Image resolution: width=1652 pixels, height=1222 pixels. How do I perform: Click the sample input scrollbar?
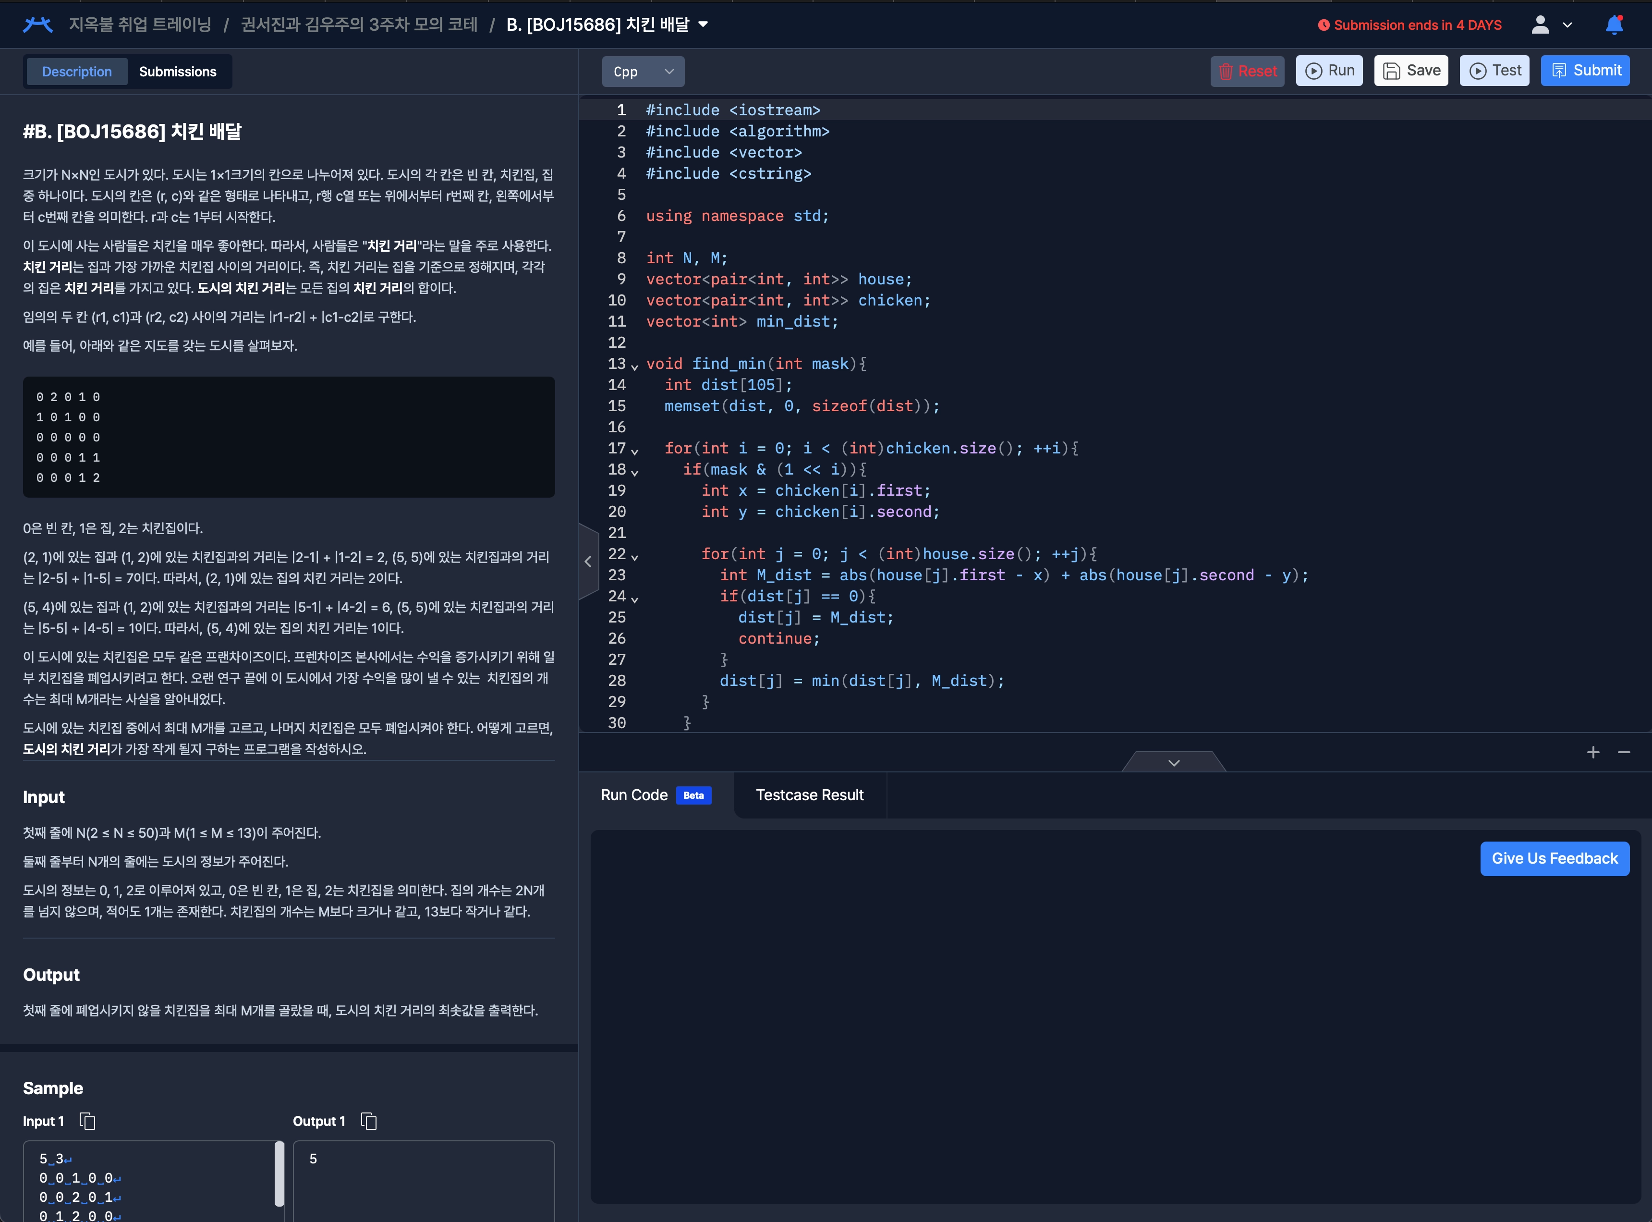[279, 1173]
